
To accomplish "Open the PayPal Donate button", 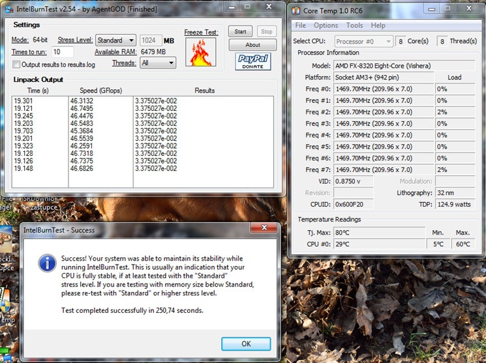I will [253, 61].
